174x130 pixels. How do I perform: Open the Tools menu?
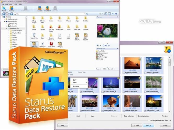(x=15, y=4)
